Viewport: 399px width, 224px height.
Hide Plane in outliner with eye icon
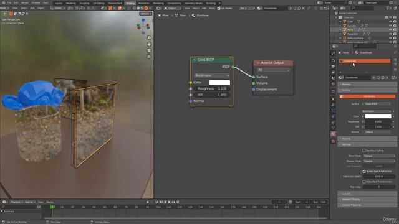391,30
